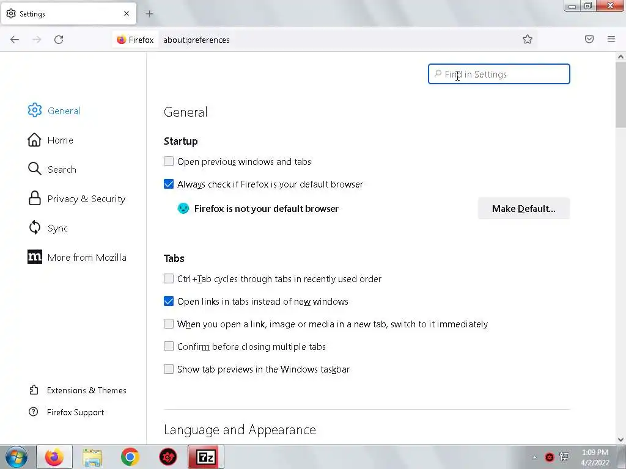Show hidden system tray icons
The image size is (626, 469).
coord(534,457)
